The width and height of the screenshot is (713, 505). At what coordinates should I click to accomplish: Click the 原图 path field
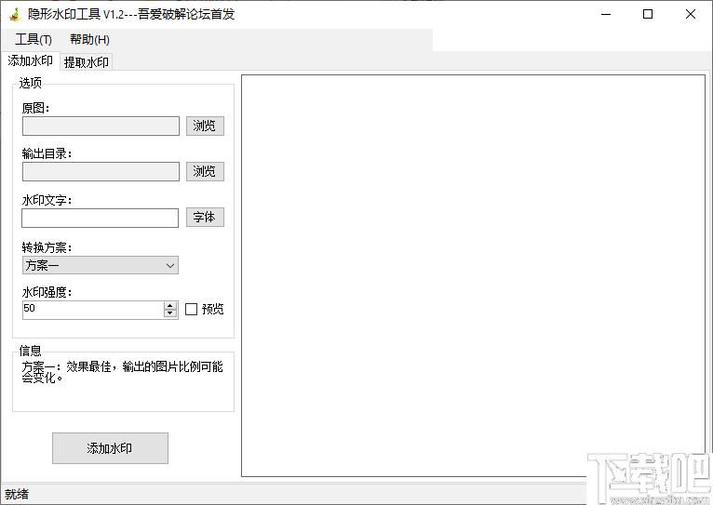[101, 126]
